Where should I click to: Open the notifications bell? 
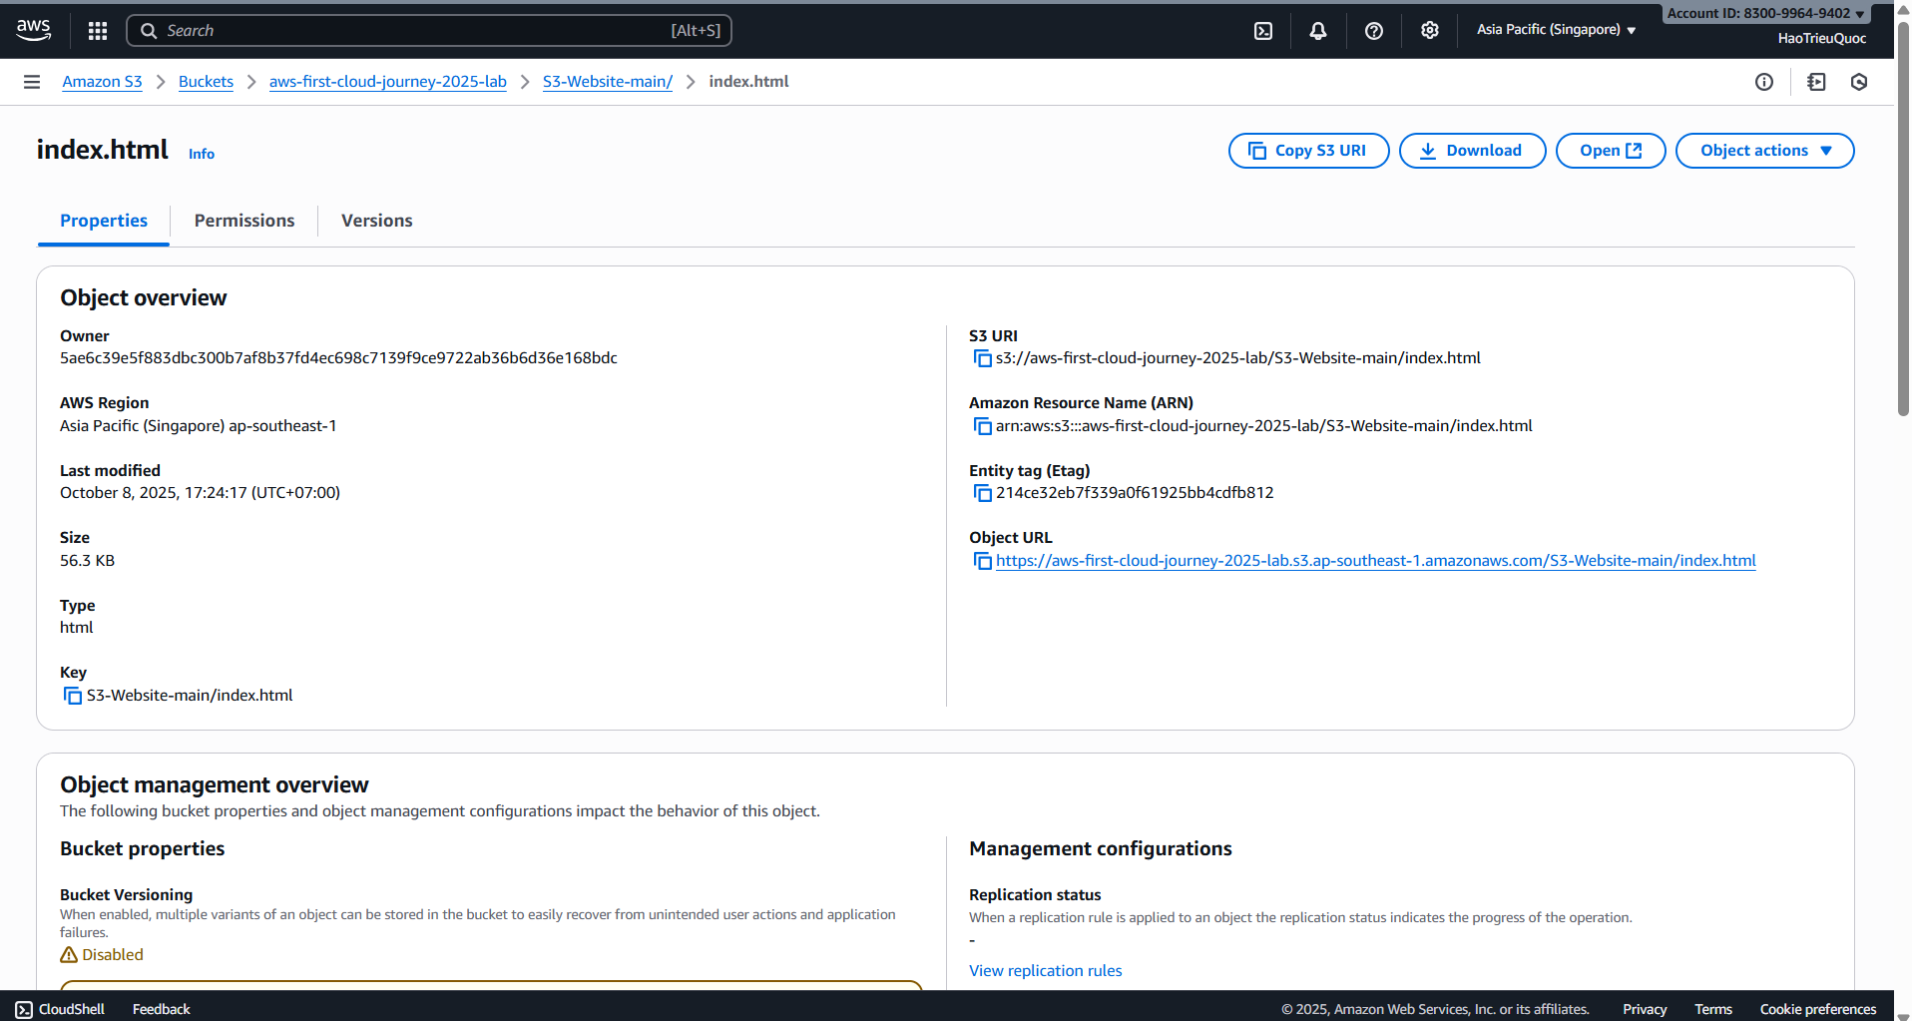pos(1317,31)
